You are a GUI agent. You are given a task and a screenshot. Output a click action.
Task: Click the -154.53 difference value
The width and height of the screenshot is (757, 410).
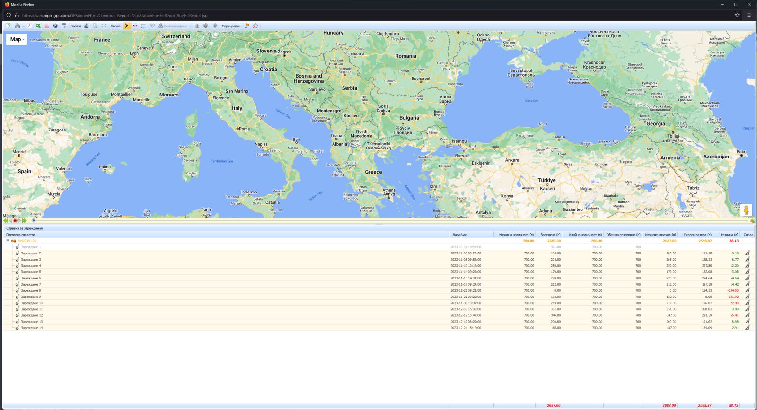733,290
